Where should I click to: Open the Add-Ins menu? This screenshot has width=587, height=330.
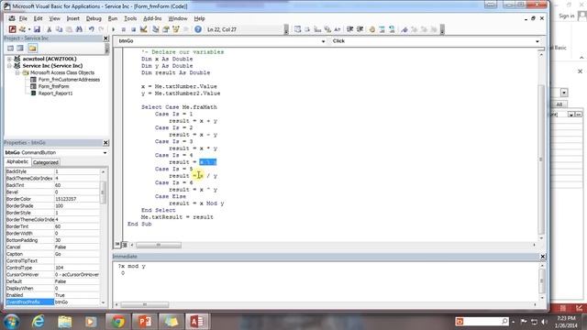(152, 18)
